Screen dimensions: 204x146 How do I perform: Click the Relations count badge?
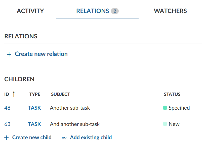tap(115, 11)
